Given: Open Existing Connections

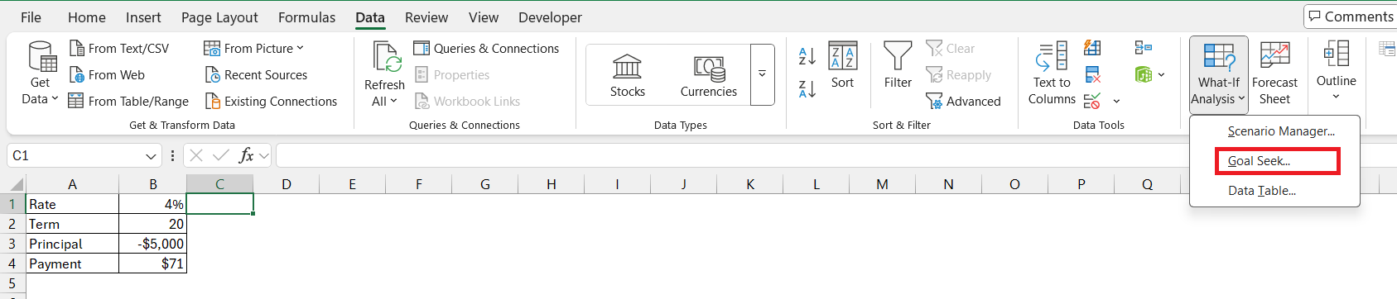Looking at the screenshot, I should coord(271,102).
